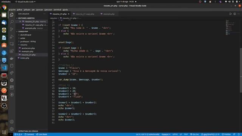This screenshot has height=136, width=242.
Task: Open the Arquivo menu
Action: pyautogui.click(x=12, y=10)
